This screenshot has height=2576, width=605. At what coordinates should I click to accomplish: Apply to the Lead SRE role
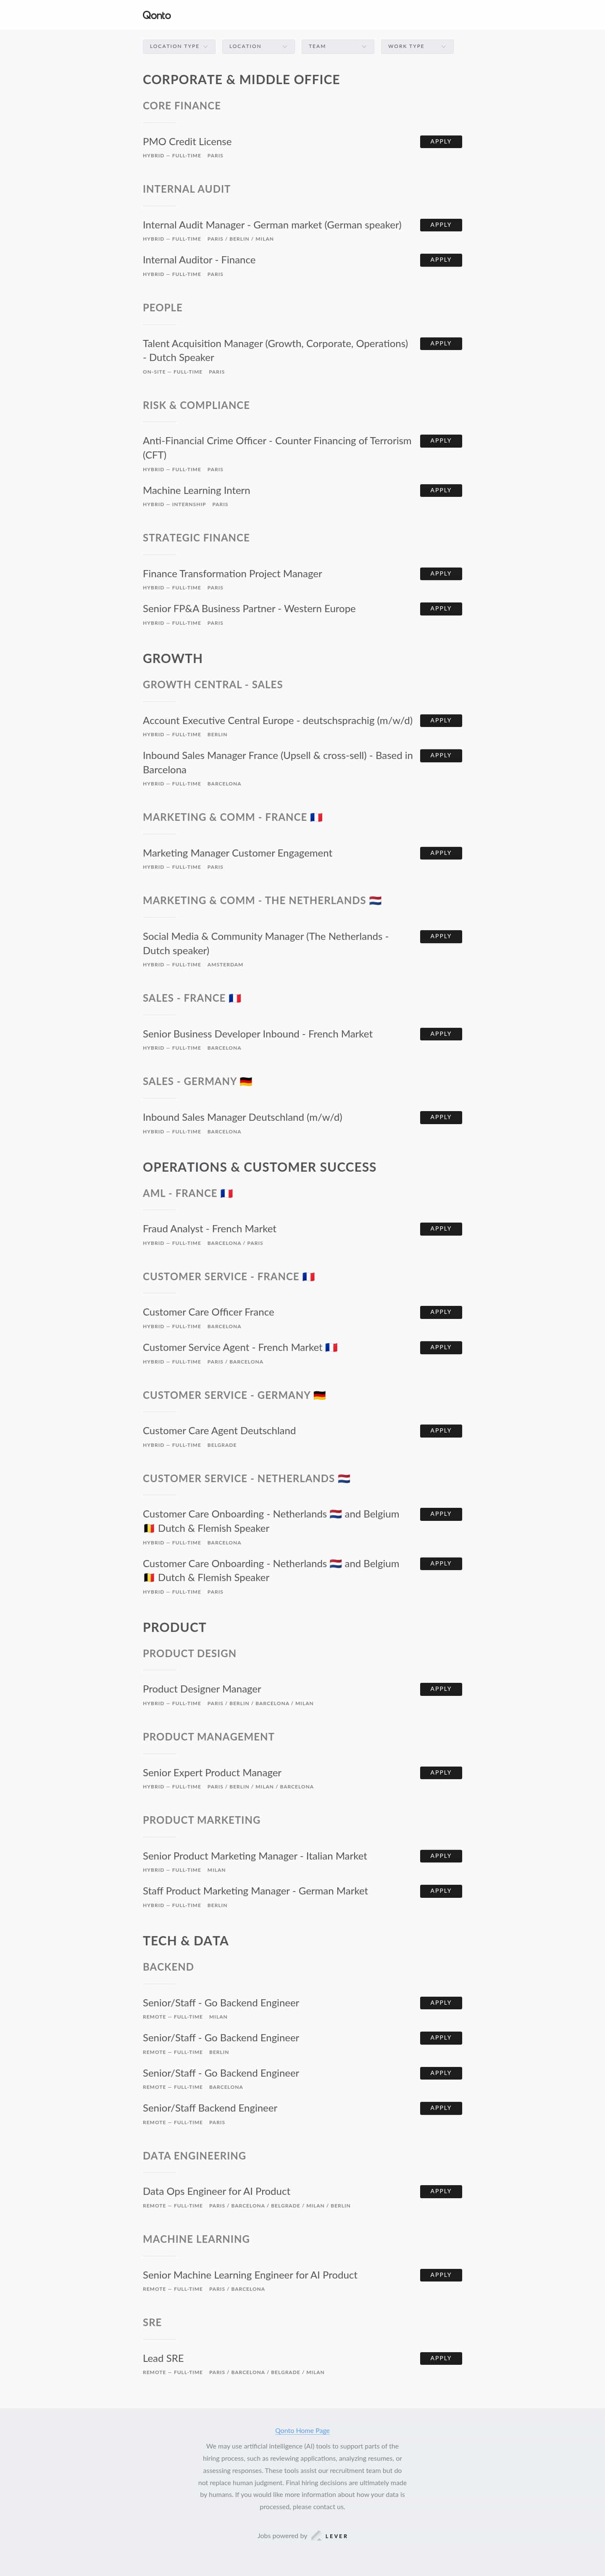[x=440, y=2357]
